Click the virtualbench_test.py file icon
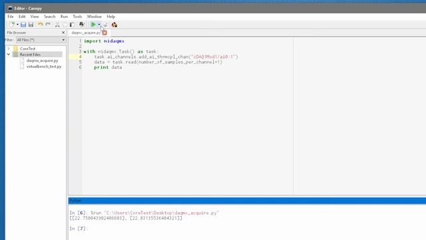This screenshot has height=240, width=426. tap(22, 67)
